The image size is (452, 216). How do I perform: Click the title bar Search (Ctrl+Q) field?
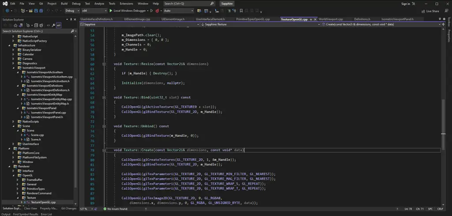click(x=189, y=4)
